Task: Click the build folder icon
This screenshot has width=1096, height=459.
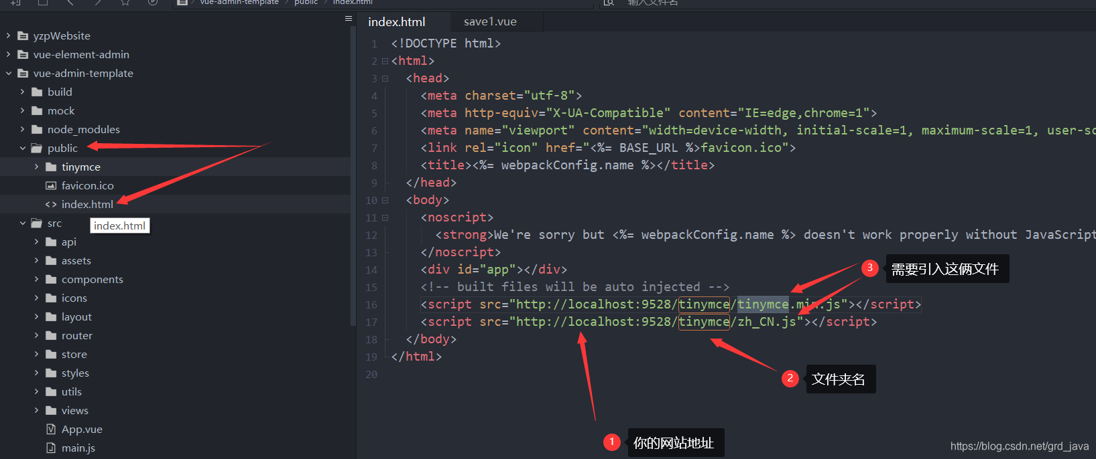Action: [x=37, y=92]
